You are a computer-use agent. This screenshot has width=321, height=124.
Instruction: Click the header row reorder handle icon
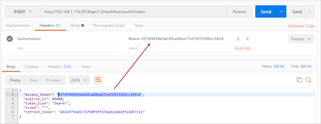coord(238,39)
